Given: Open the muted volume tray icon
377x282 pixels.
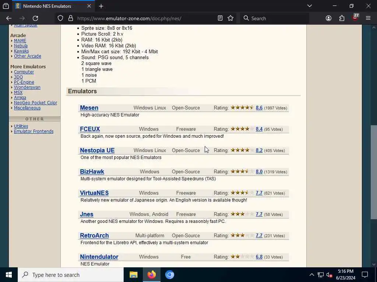Looking at the screenshot, I should (x=330, y=275).
